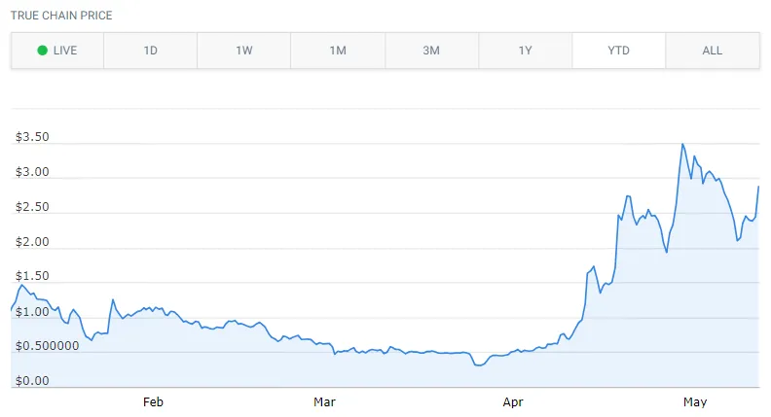Select the 3M time range

click(431, 51)
